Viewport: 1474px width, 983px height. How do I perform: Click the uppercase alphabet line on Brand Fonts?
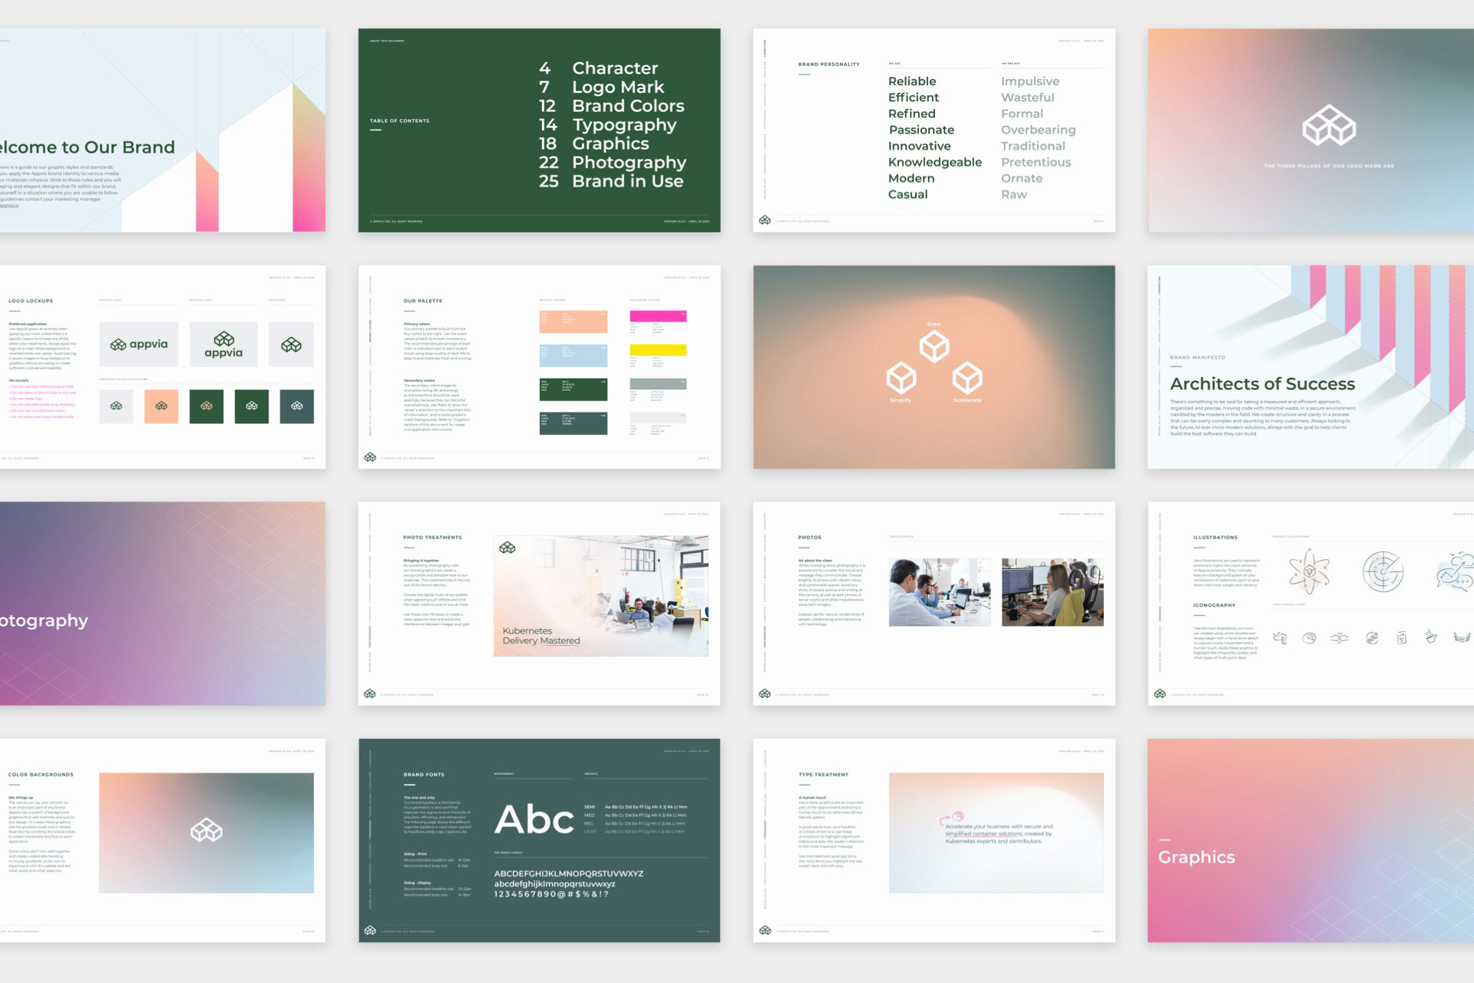point(569,874)
